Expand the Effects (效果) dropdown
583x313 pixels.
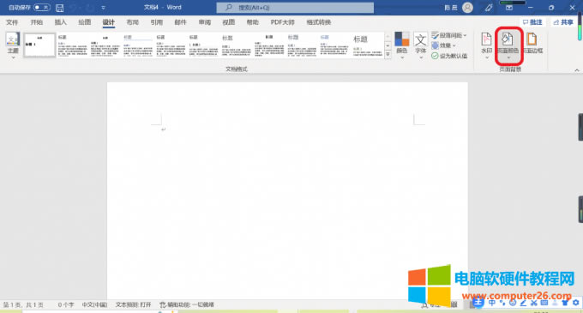(x=443, y=45)
